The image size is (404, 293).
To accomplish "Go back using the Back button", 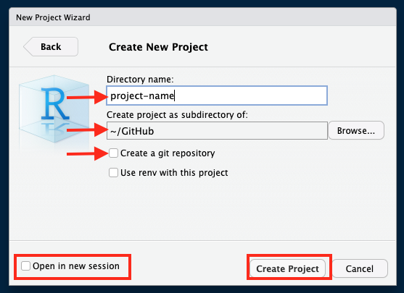I will coord(51,46).
